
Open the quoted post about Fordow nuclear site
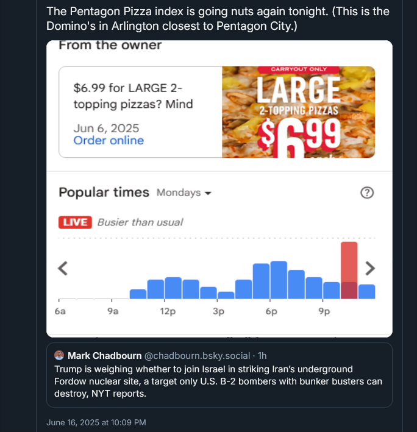click(218, 381)
